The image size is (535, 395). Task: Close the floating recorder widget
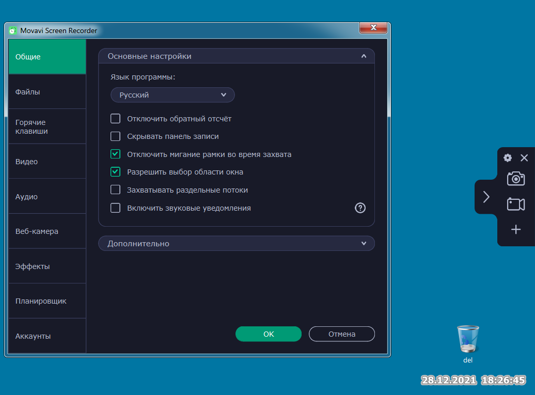[x=524, y=157]
